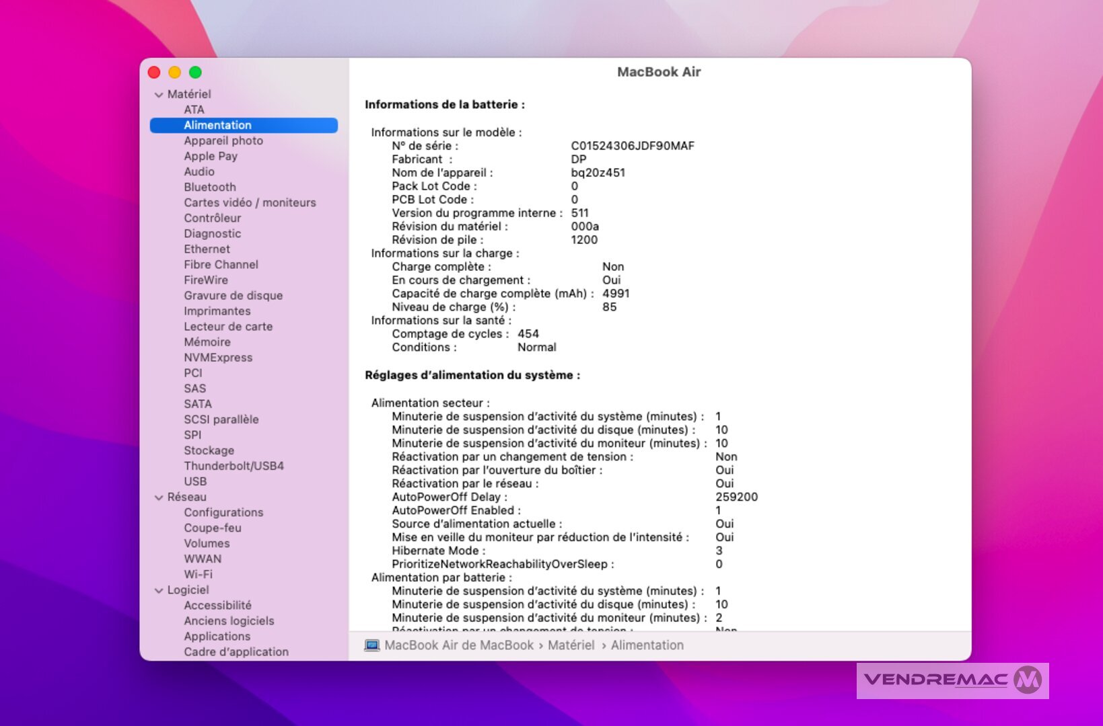
Task: Collapse the Logiciel section chevron
Action: tap(159, 590)
